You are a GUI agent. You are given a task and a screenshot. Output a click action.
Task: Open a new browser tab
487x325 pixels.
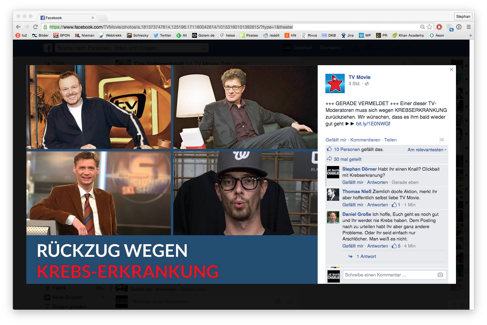tap(103, 18)
